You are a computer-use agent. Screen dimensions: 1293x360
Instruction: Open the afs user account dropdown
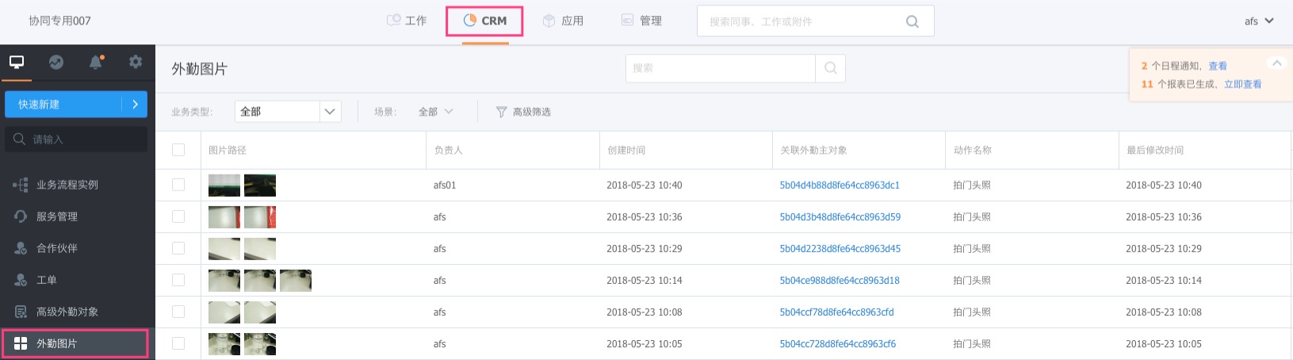point(1259,21)
